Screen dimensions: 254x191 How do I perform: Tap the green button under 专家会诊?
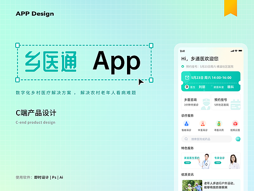(x=218, y=163)
